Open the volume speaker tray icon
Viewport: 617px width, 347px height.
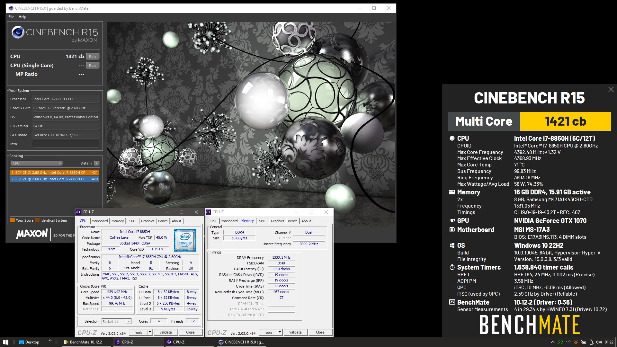click(599, 342)
